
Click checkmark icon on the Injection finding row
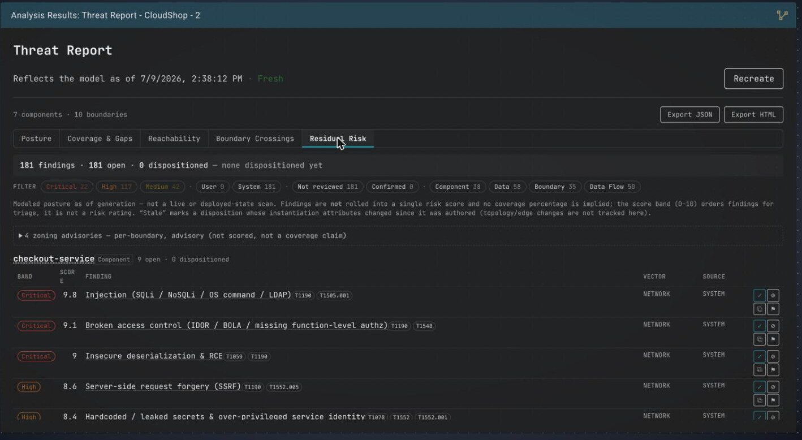click(x=759, y=295)
